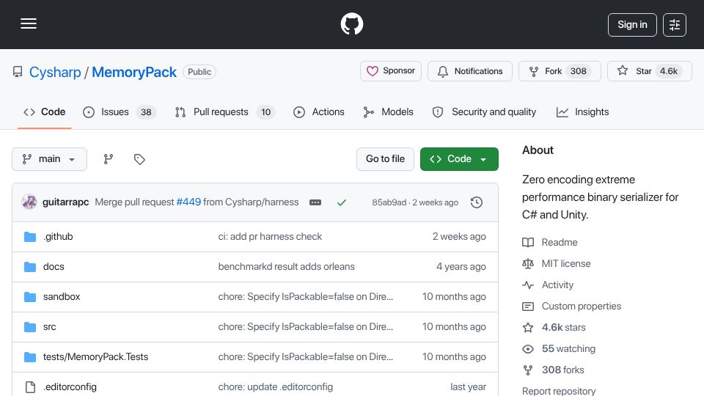
Task: Open the Cysharp owner link
Action: (x=55, y=72)
